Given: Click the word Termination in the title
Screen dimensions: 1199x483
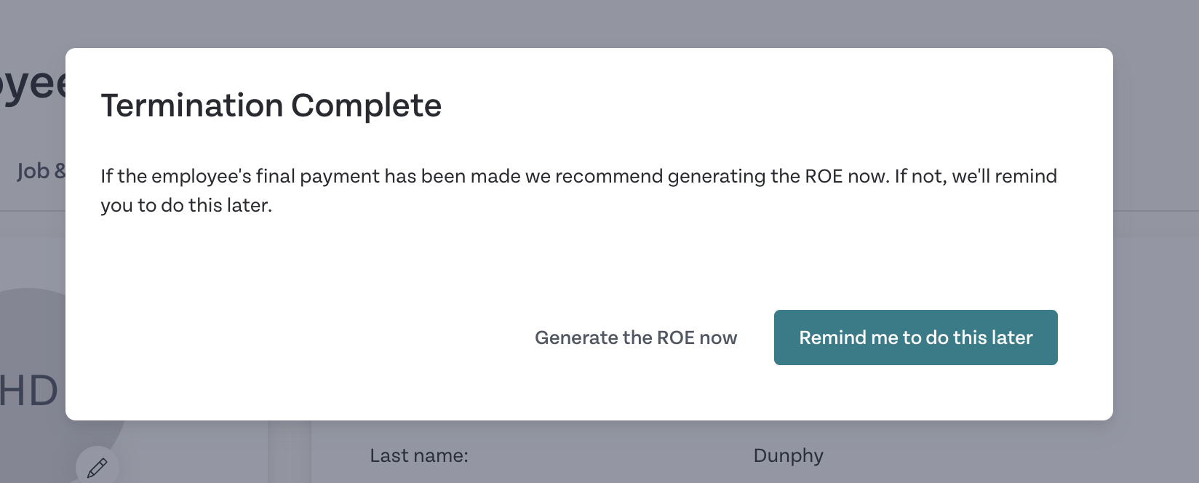Looking at the screenshot, I should pyautogui.click(x=192, y=105).
